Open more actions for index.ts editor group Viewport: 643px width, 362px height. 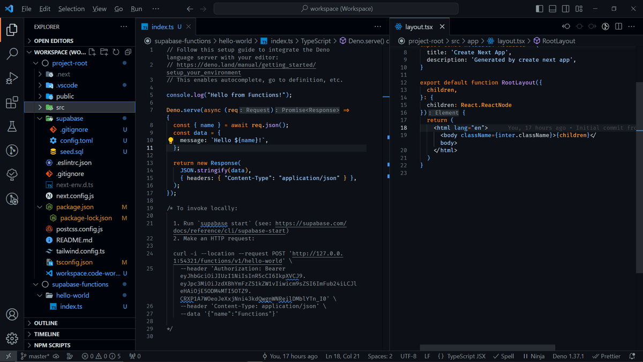tap(378, 27)
